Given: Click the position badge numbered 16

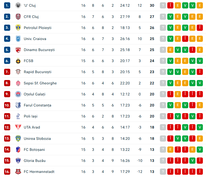Looking at the screenshot, I should tap(7, 172).
